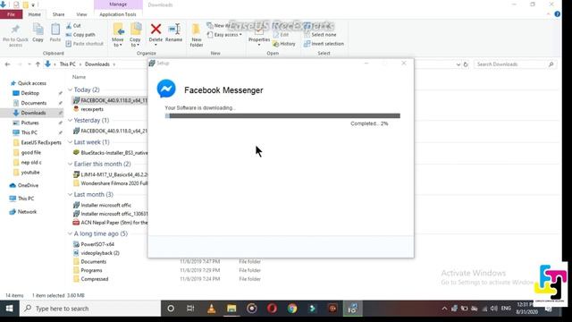
Task: Open Task View on taskbar
Action: (190, 309)
